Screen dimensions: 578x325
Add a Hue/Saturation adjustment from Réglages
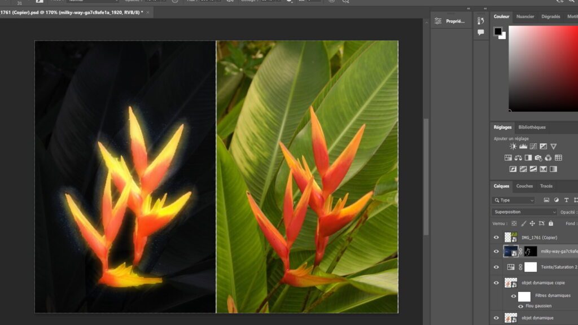click(x=508, y=158)
